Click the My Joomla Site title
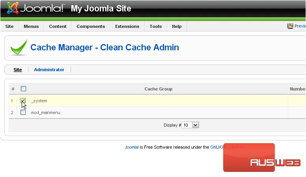This screenshot has width=306, height=177. 101,8
